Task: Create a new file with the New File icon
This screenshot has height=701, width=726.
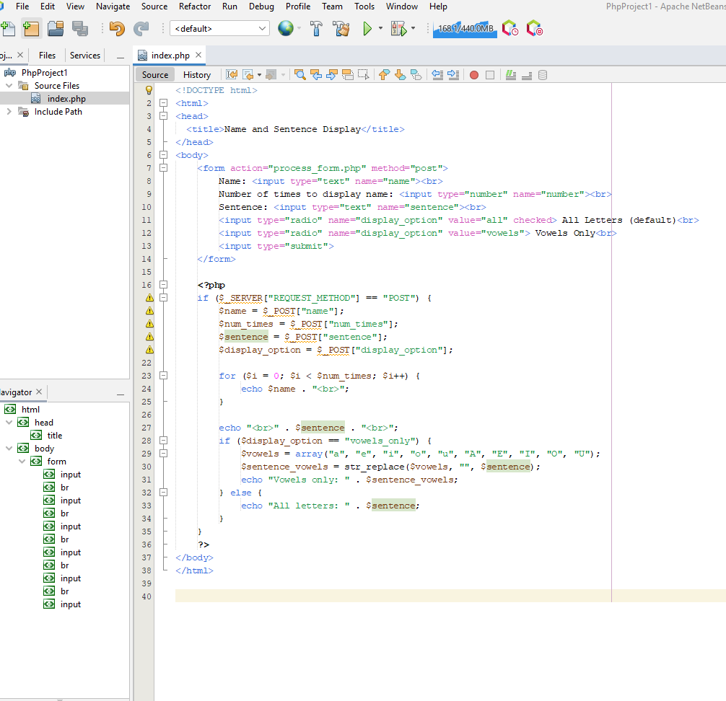Action: pos(10,28)
